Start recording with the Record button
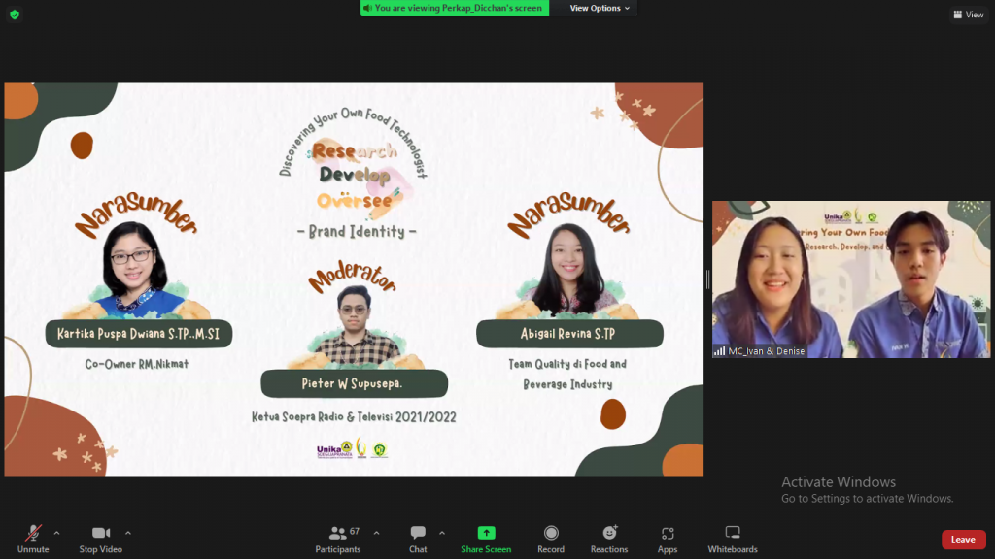The width and height of the screenshot is (995, 559). click(551, 538)
